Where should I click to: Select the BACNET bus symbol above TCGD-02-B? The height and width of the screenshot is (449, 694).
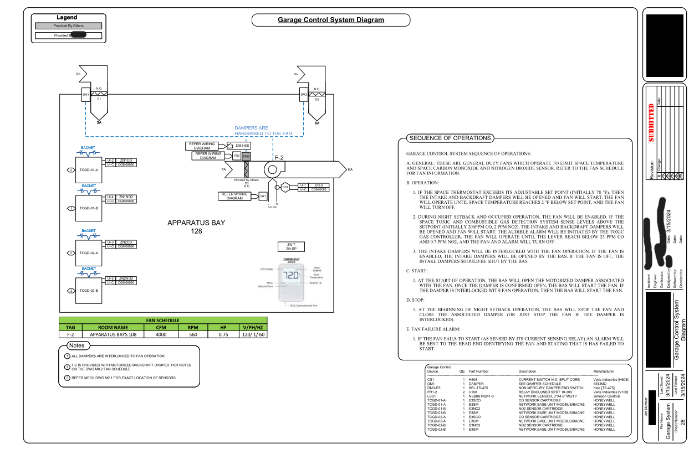(89, 273)
